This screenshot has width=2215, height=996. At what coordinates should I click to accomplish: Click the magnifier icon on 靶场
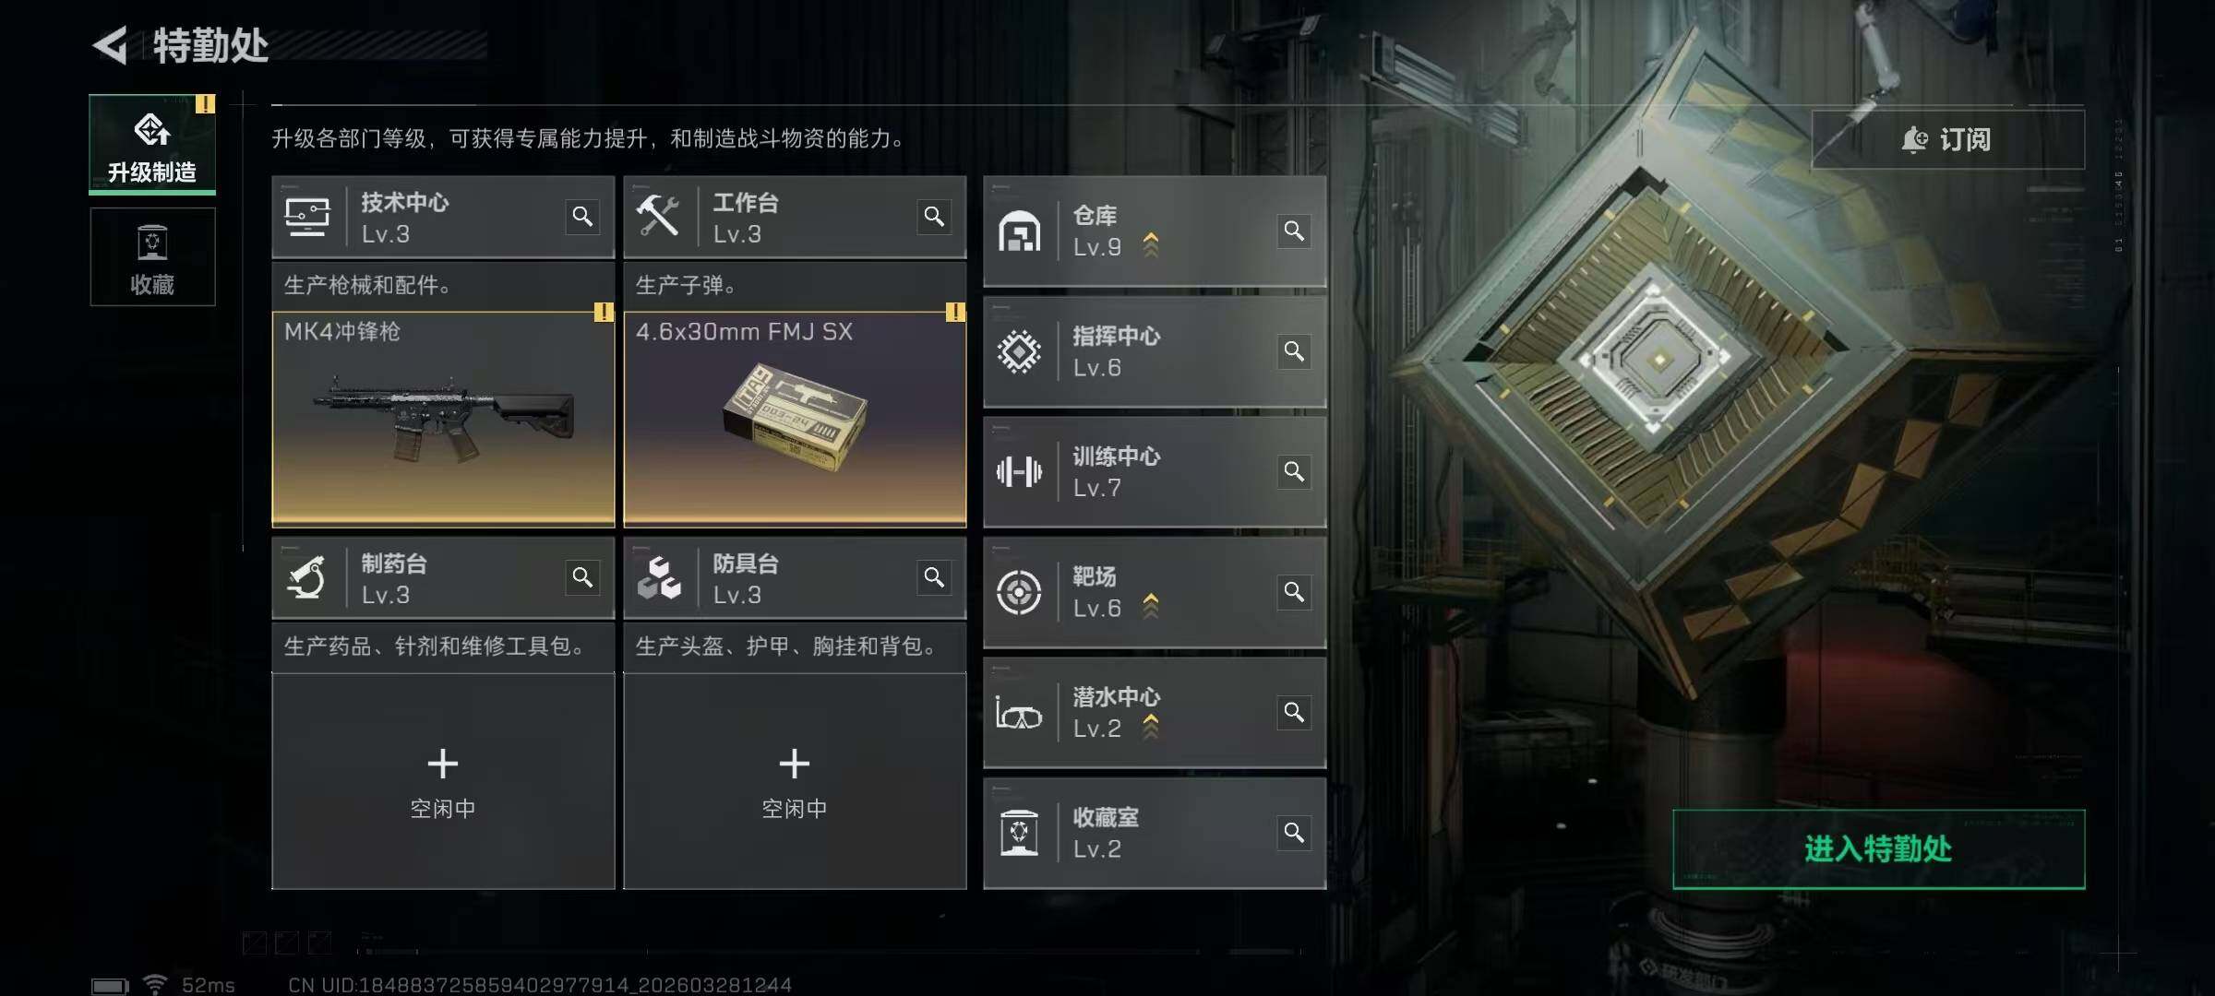(x=1294, y=592)
